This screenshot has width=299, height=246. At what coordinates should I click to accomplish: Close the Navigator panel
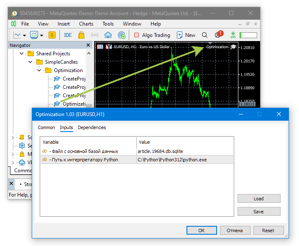(88, 45)
